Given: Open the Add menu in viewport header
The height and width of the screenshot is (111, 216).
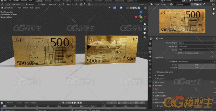Looking at the screenshot, I should coord(31,8).
